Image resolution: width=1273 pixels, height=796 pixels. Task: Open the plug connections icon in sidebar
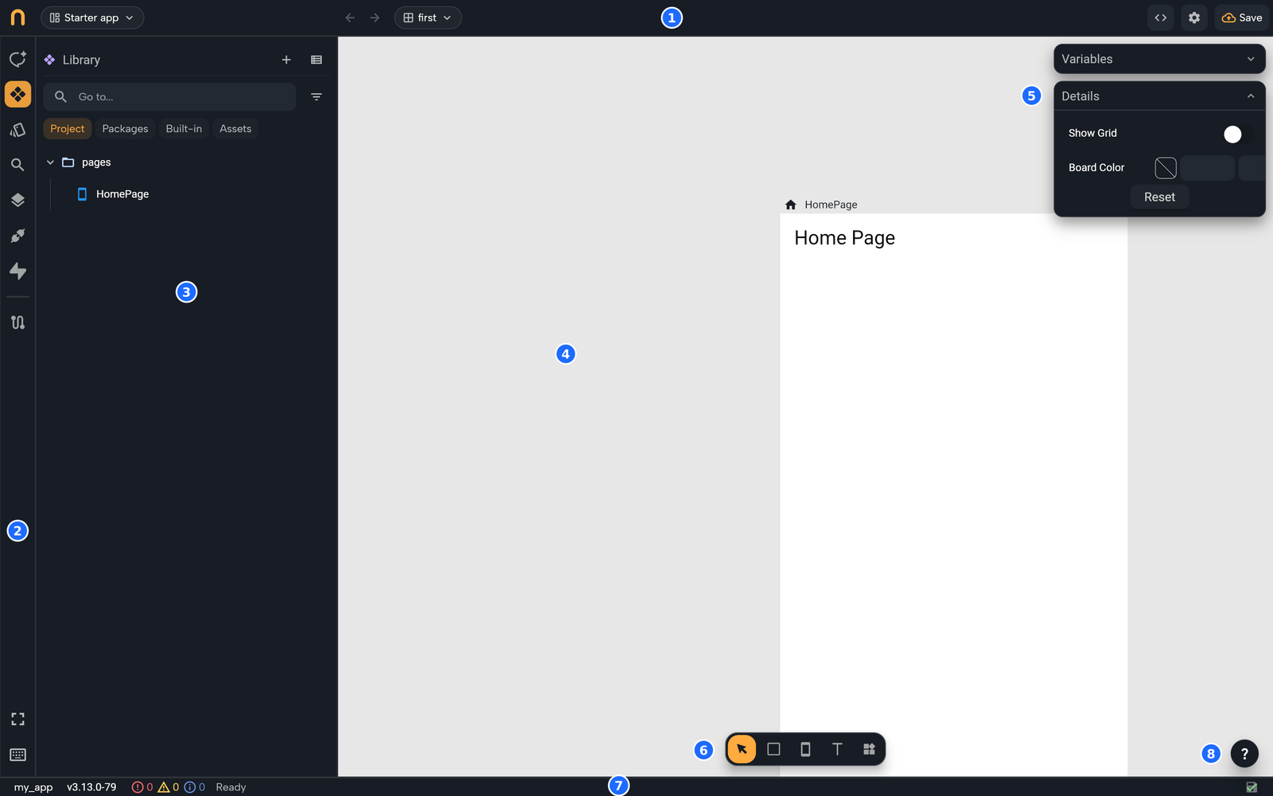pos(18,236)
